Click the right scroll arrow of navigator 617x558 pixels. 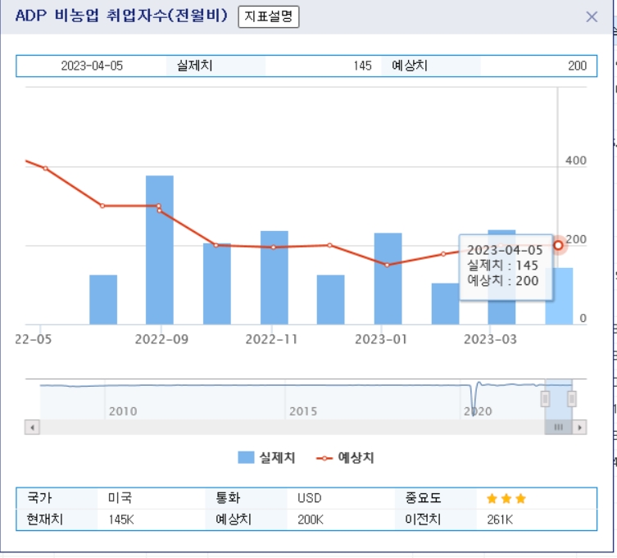(579, 427)
